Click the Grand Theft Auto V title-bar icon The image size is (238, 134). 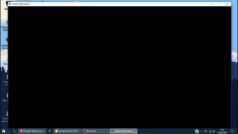point(10,4)
